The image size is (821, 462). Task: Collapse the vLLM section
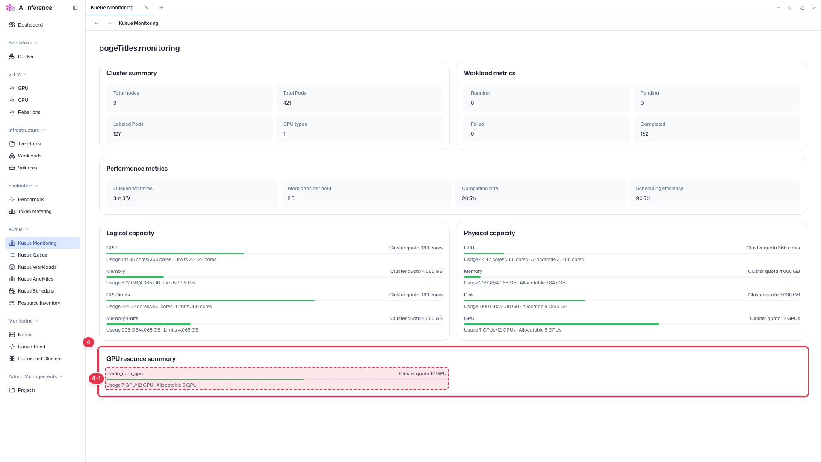[x=18, y=74]
